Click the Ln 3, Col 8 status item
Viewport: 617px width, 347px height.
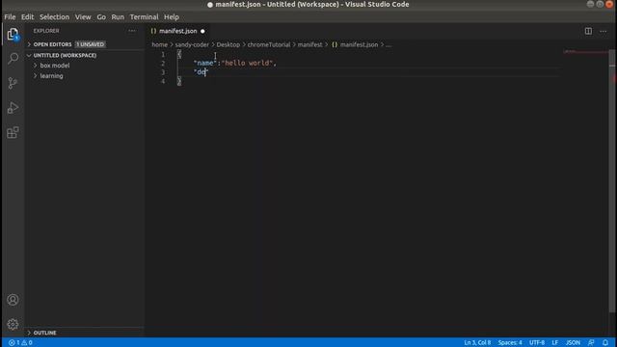pyautogui.click(x=477, y=343)
